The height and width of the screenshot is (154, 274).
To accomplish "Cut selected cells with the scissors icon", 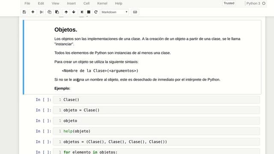I will [42, 12].
